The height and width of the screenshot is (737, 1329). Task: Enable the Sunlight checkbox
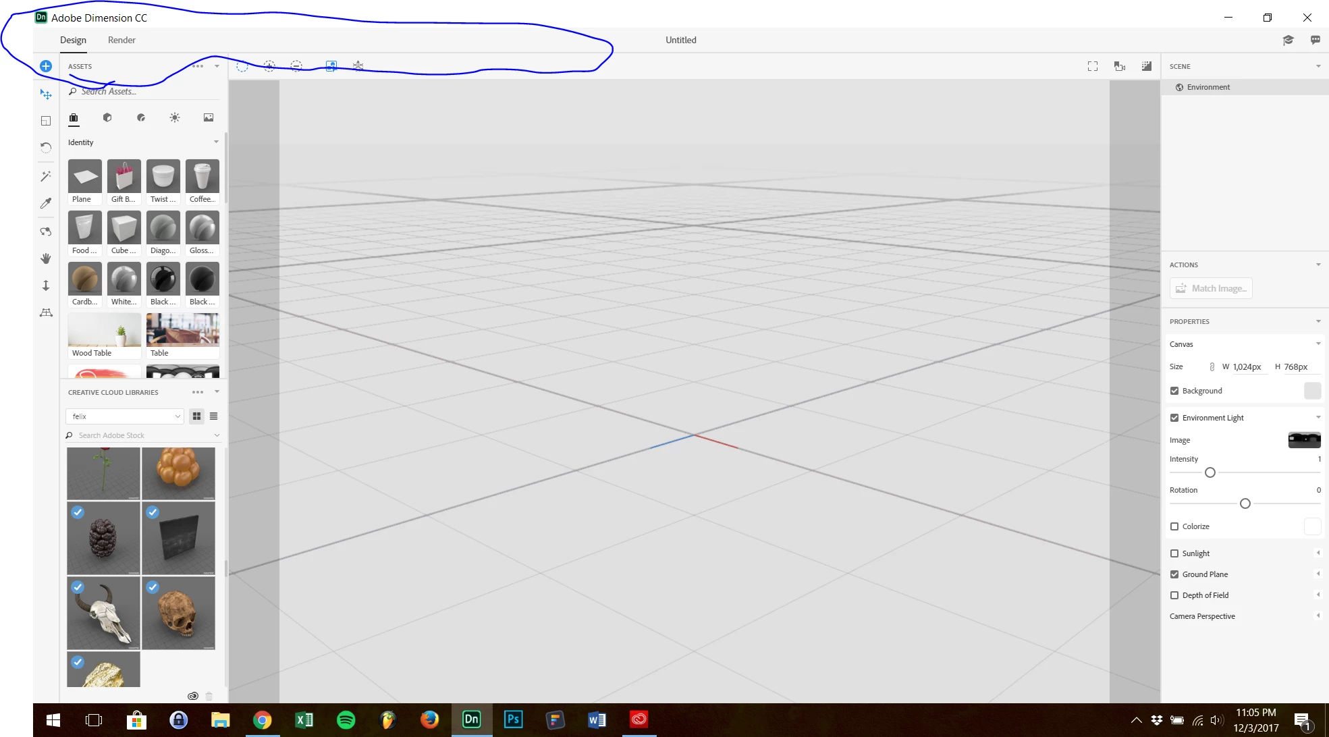(x=1174, y=553)
